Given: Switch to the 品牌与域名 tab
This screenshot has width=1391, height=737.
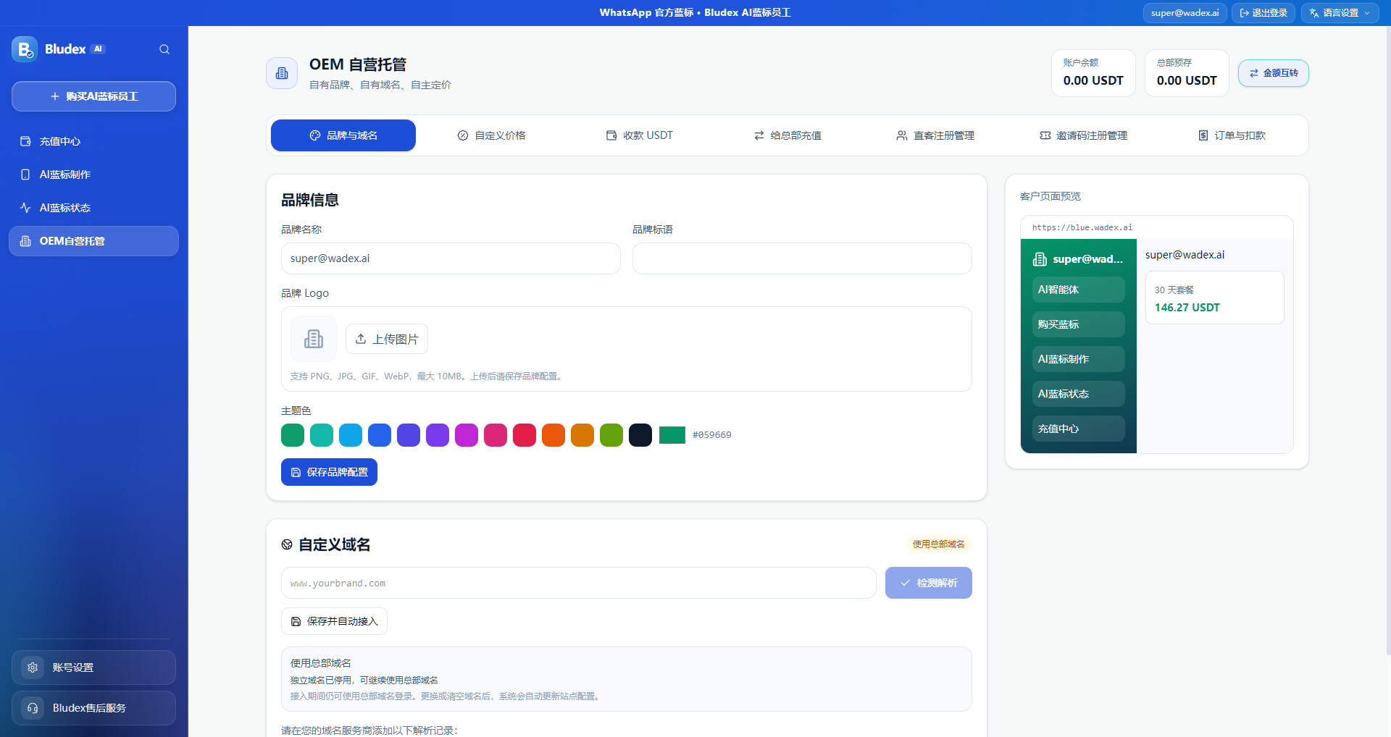Looking at the screenshot, I should coord(343,135).
